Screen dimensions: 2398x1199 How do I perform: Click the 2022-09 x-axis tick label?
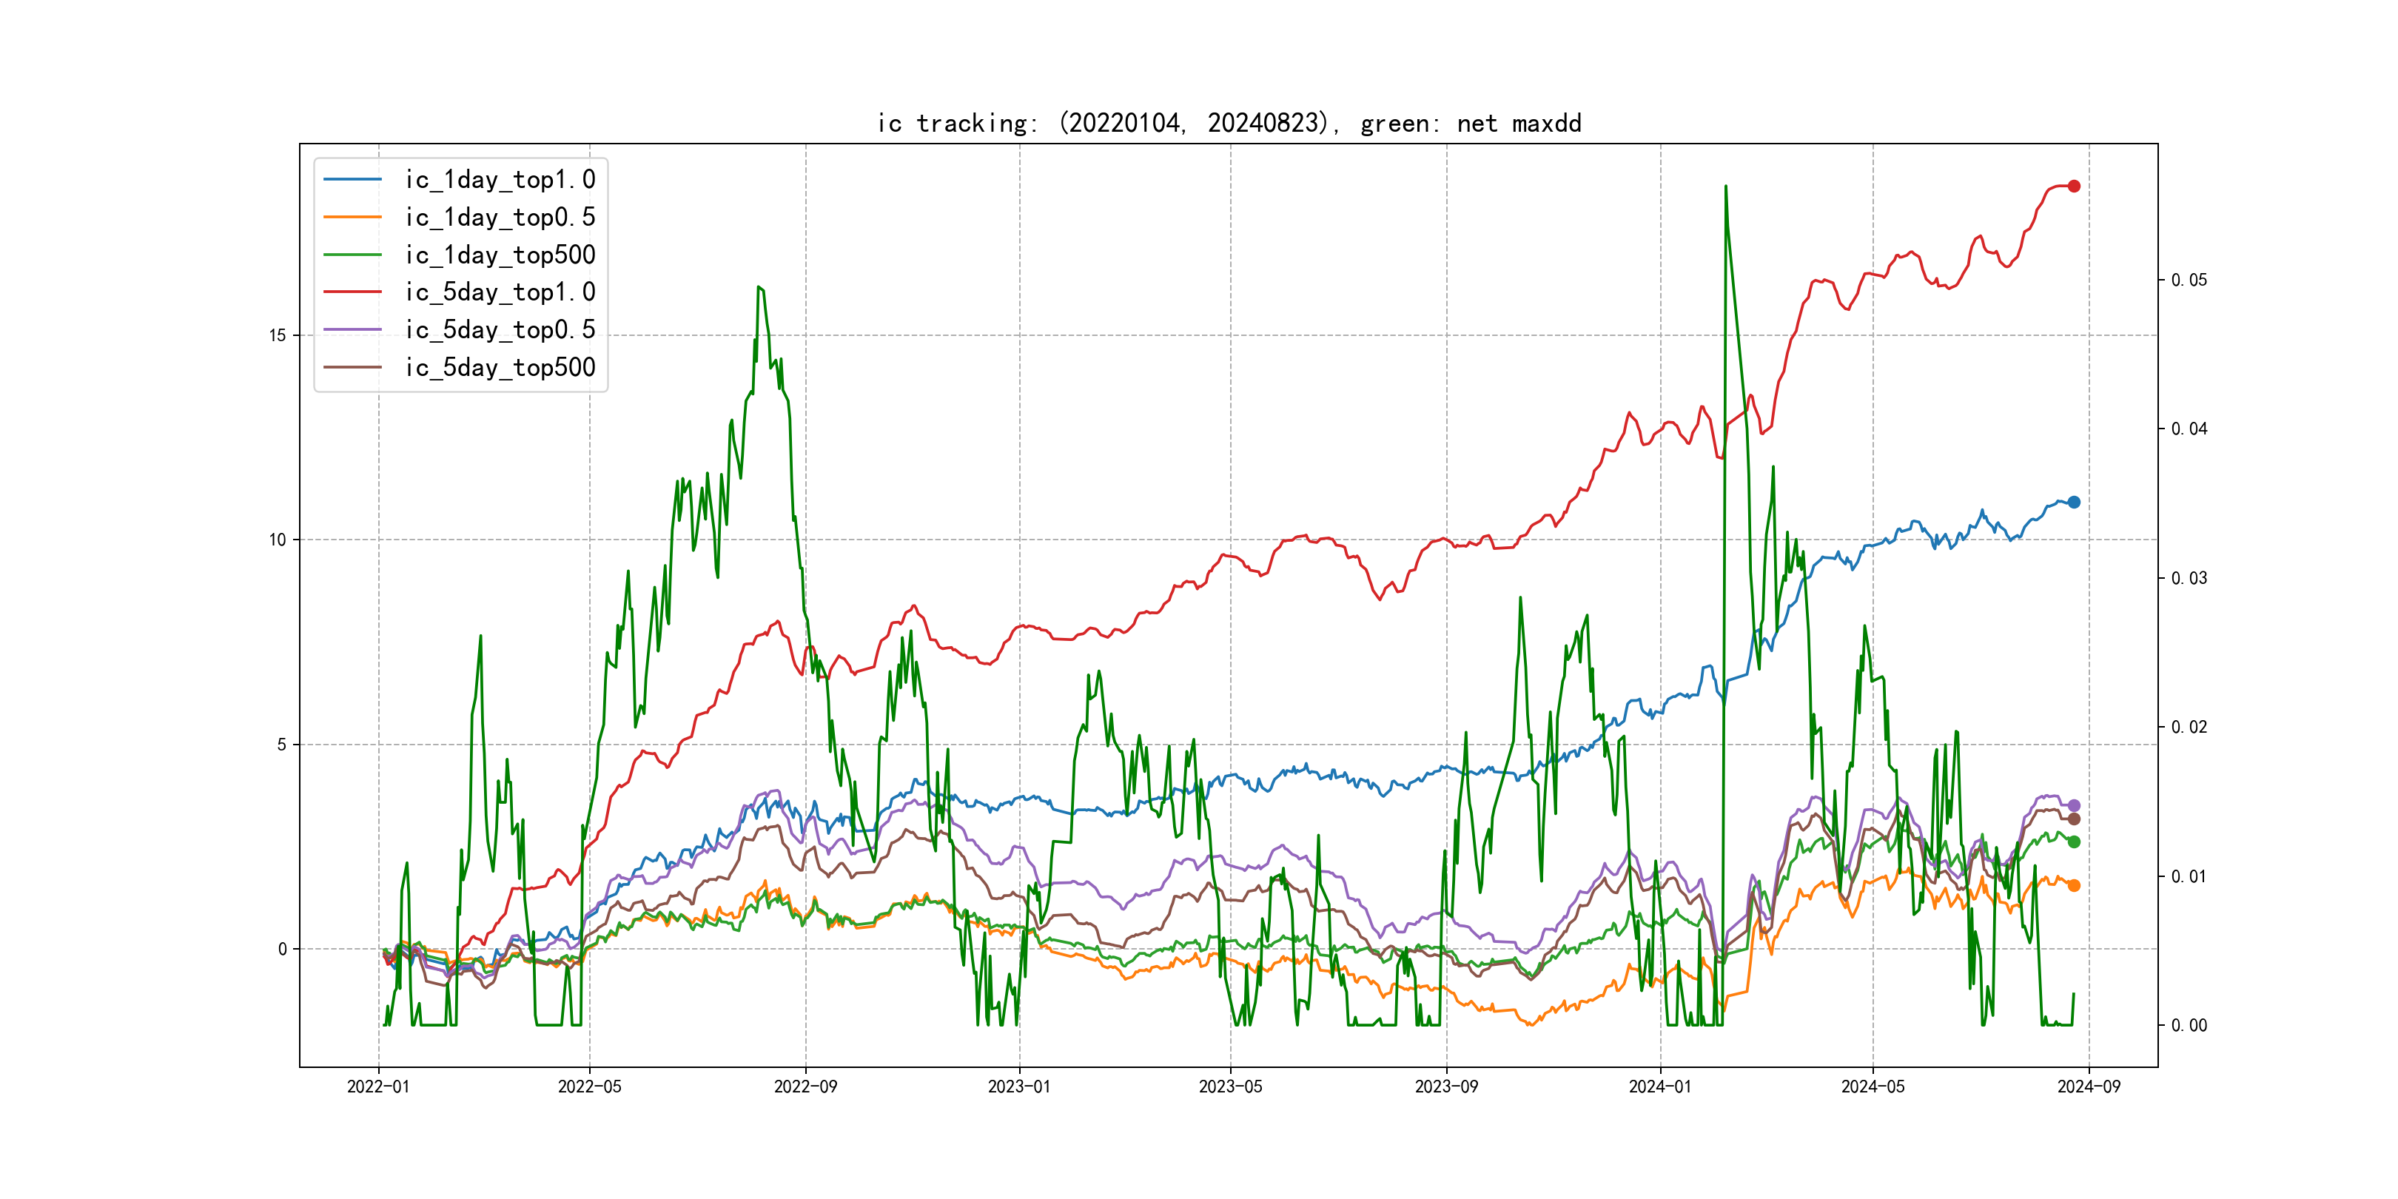point(805,1087)
